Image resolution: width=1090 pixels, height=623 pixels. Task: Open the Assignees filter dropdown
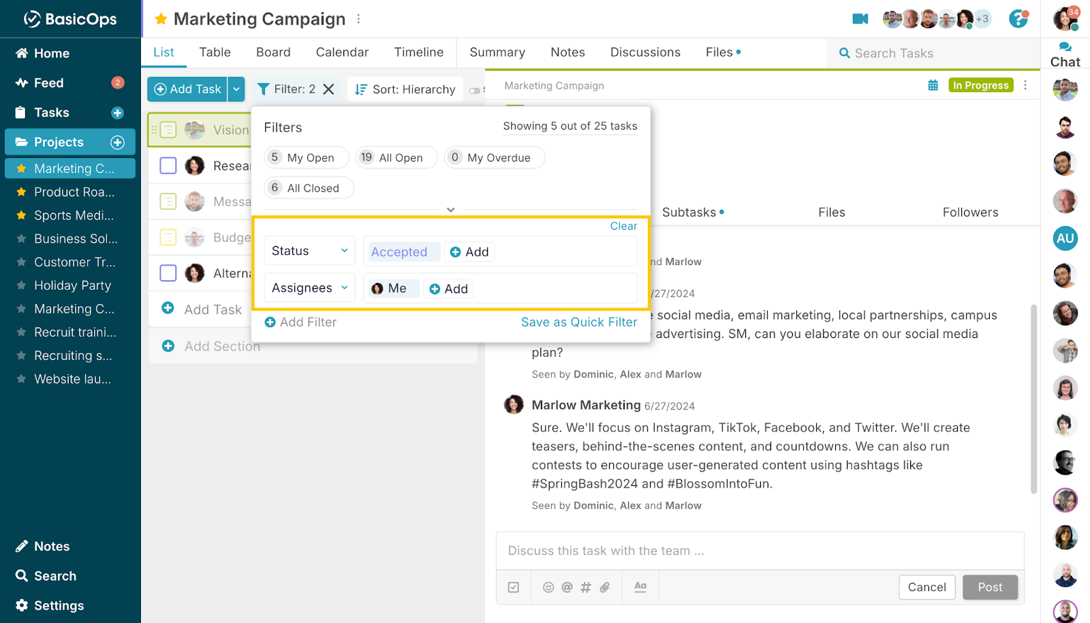tap(309, 288)
